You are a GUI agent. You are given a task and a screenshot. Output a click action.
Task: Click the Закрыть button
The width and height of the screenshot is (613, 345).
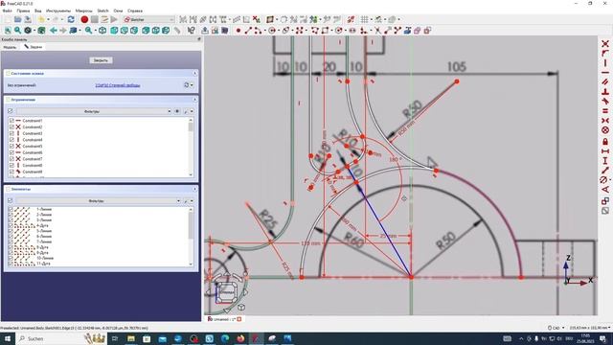[x=101, y=60]
